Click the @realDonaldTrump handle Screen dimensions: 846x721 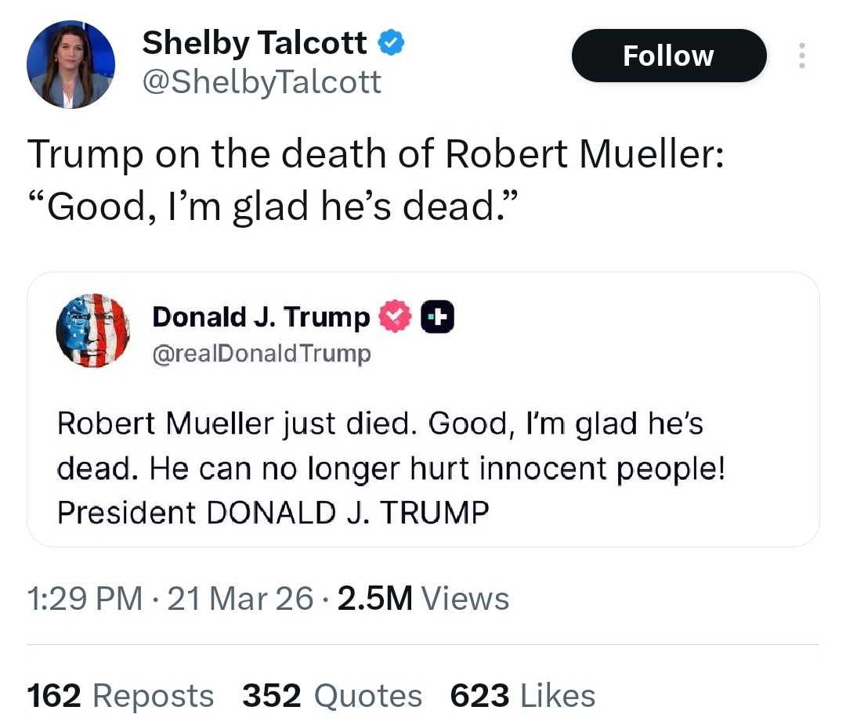261,354
